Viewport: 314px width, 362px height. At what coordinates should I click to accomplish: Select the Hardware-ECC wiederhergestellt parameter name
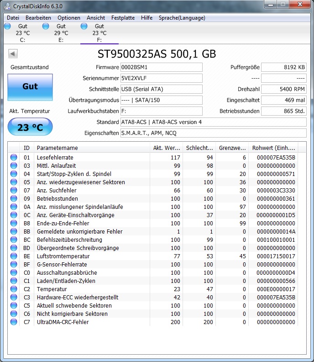click(78, 298)
